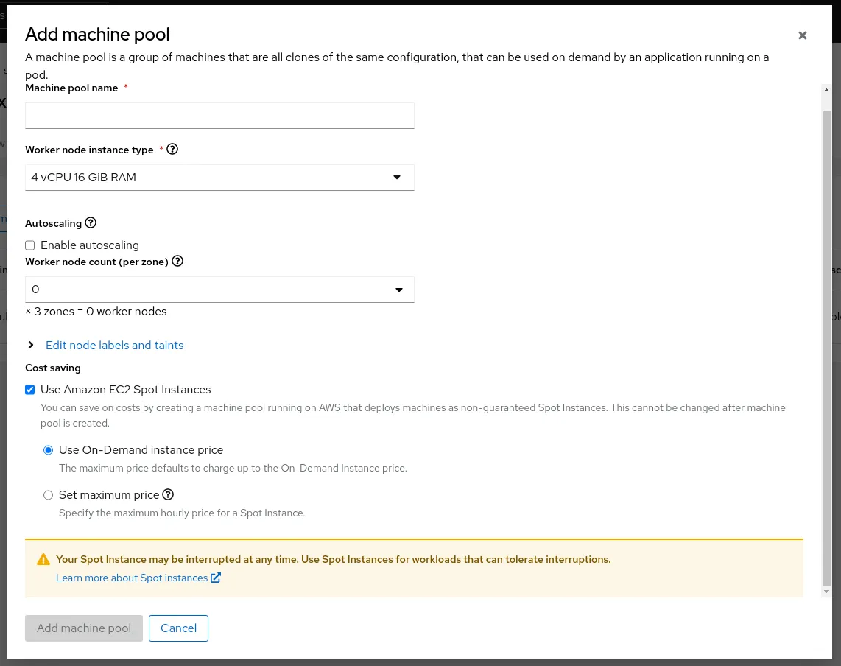Choose Use On-Demand instance price

[48, 449]
